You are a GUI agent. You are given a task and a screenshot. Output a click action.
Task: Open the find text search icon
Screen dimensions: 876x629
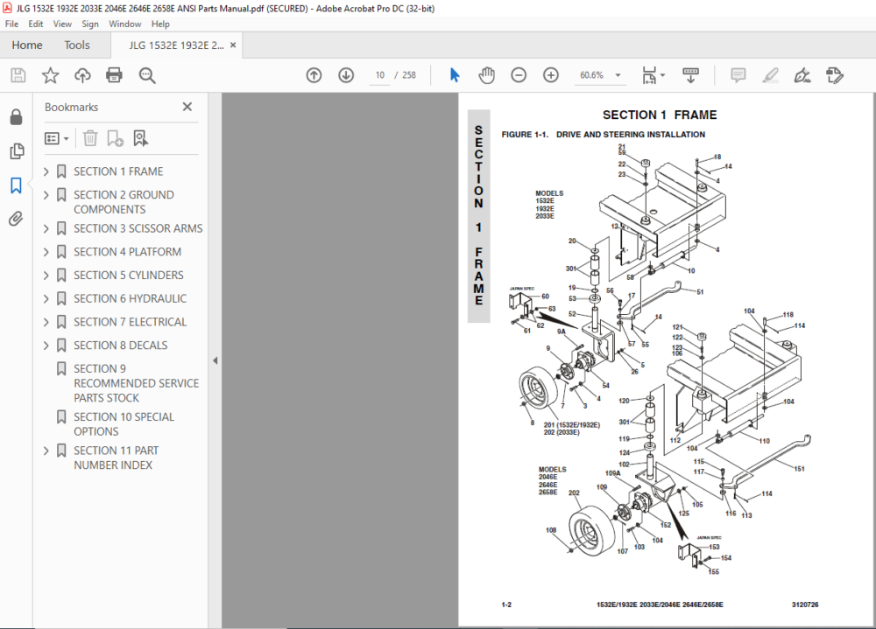[147, 75]
